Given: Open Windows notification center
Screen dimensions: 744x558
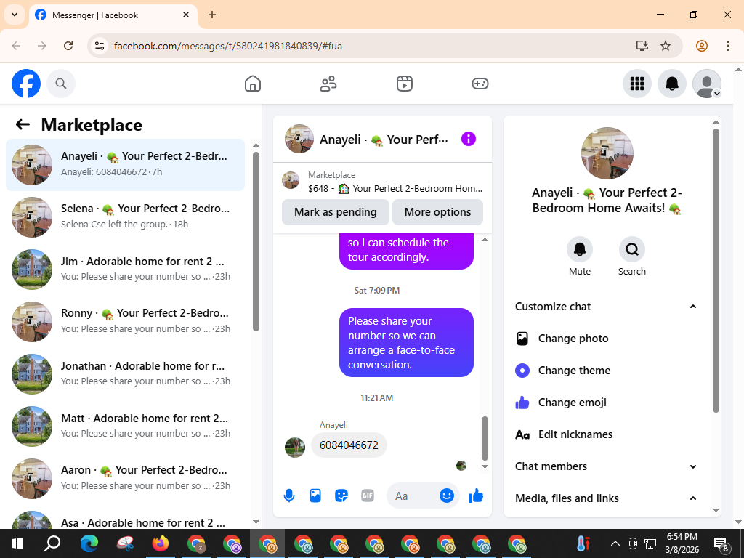Looking at the screenshot, I should pos(721,543).
